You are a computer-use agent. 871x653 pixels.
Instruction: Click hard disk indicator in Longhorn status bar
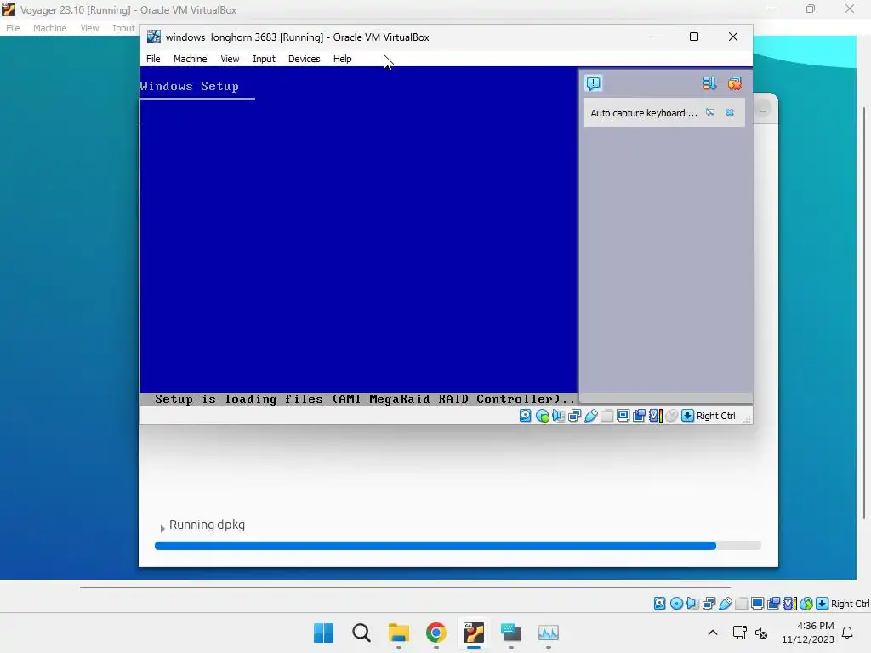tap(526, 416)
